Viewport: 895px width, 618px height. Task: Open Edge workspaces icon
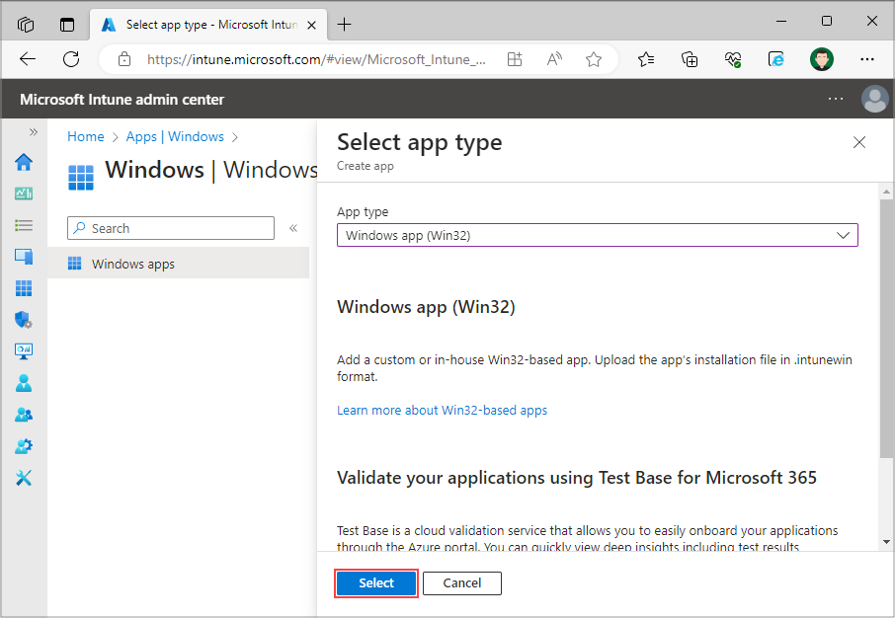point(26,25)
